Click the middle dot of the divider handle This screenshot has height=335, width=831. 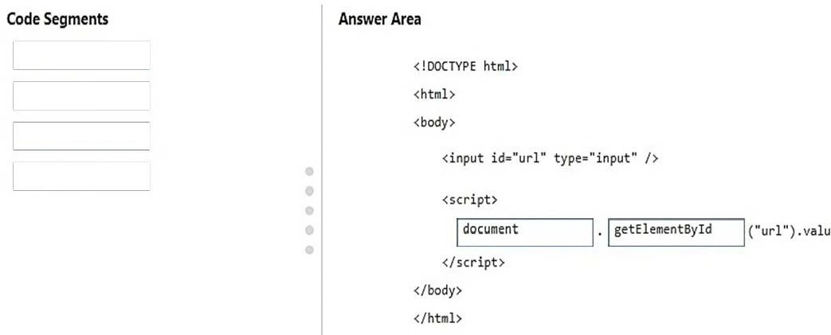coord(309,211)
